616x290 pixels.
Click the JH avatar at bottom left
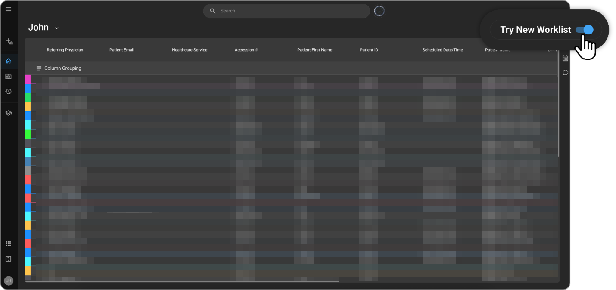tap(9, 281)
